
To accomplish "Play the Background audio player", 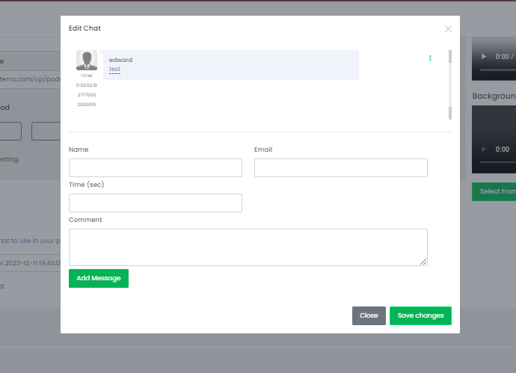I will point(484,149).
